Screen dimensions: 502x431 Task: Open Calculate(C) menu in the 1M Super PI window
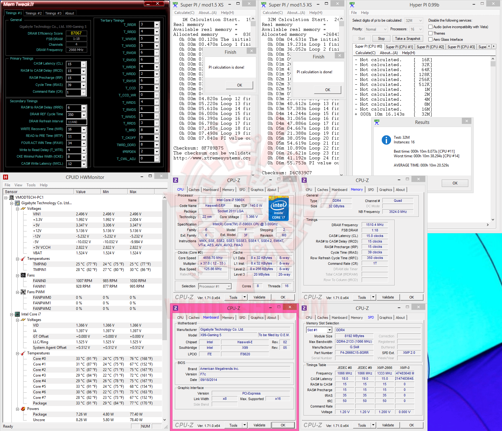point(184,13)
